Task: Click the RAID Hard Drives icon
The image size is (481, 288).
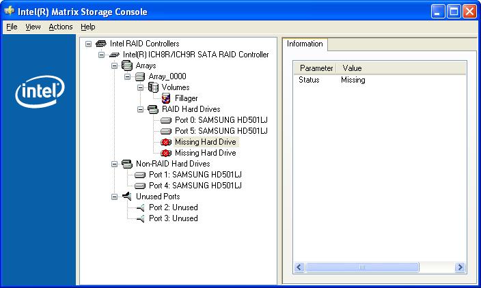Action: point(153,109)
